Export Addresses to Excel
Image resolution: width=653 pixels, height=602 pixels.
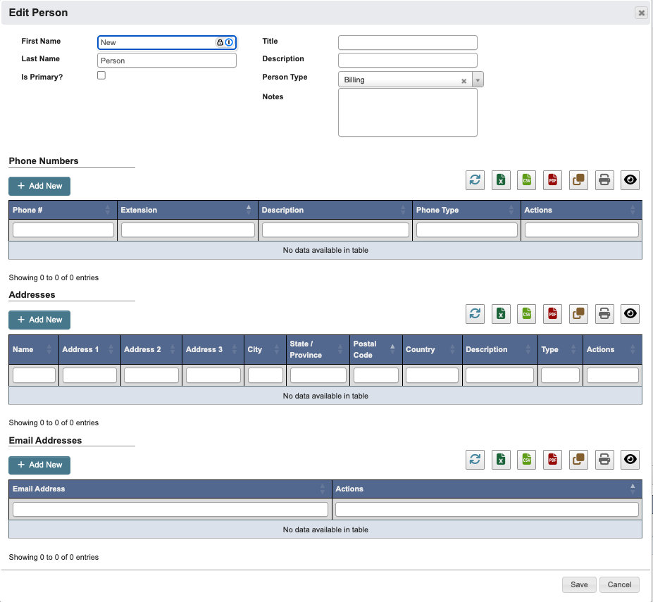(x=501, y=313)
